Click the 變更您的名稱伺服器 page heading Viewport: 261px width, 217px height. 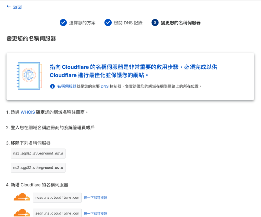31,39
